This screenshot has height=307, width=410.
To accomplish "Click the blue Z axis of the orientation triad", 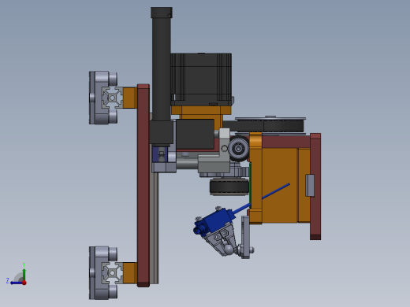I will pyautogui.click(x=17, y=283).
